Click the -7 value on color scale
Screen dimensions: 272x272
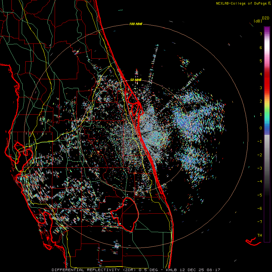click(260, 222)
